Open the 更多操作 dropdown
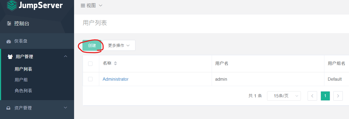 coord(119,45)
